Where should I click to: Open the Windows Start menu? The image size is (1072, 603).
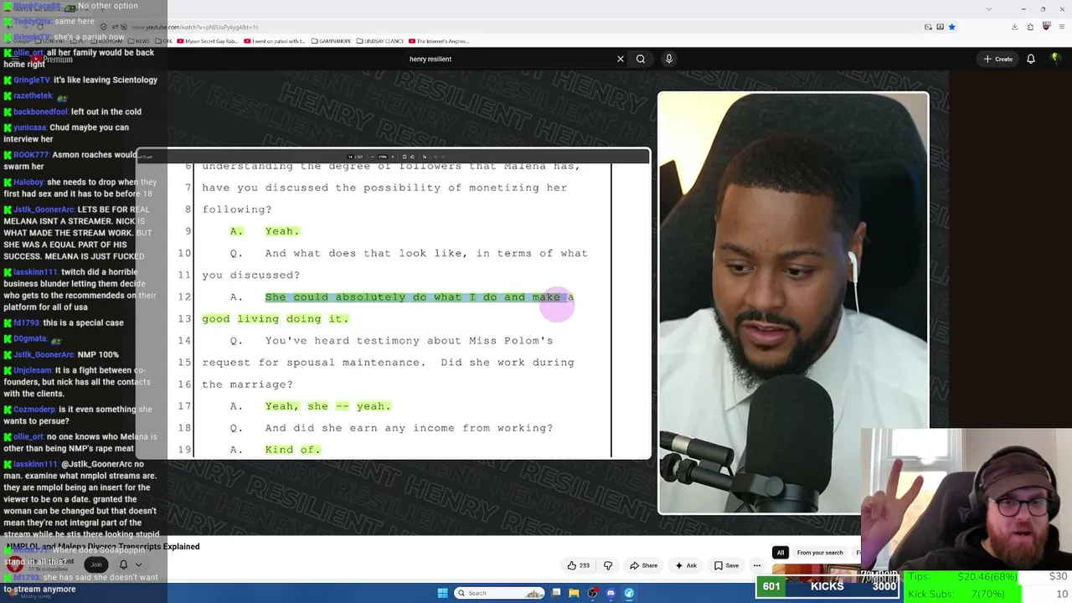click(x=442, y=593)
